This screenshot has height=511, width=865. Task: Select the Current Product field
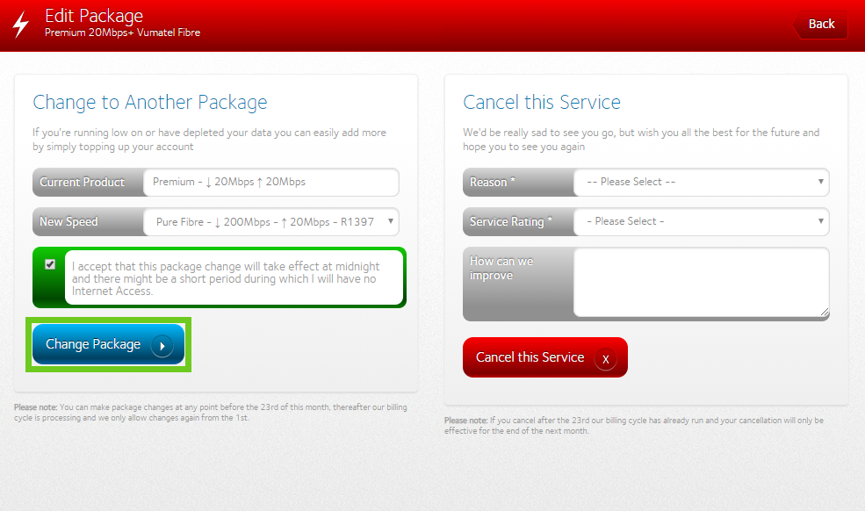click(270, 183)
